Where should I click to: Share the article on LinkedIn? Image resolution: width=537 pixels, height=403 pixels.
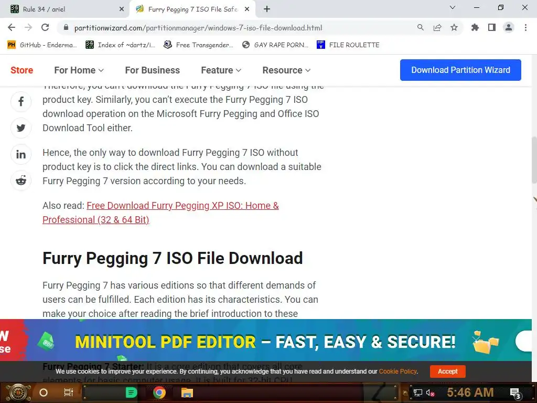point(21,154)
